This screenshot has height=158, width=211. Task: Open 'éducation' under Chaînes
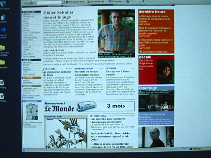pos(27,62)
